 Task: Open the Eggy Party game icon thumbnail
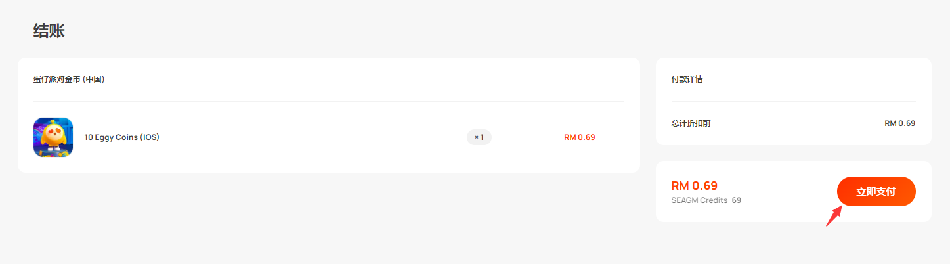coord(53,137)
